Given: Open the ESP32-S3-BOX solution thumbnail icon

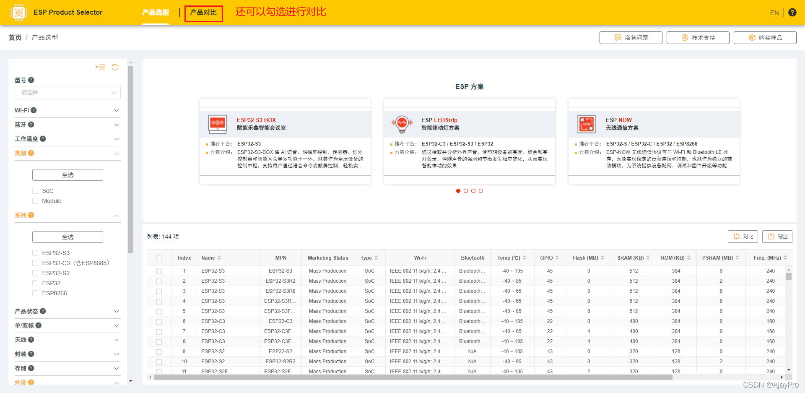Looking at the screenshot, I should coord(218,124).
